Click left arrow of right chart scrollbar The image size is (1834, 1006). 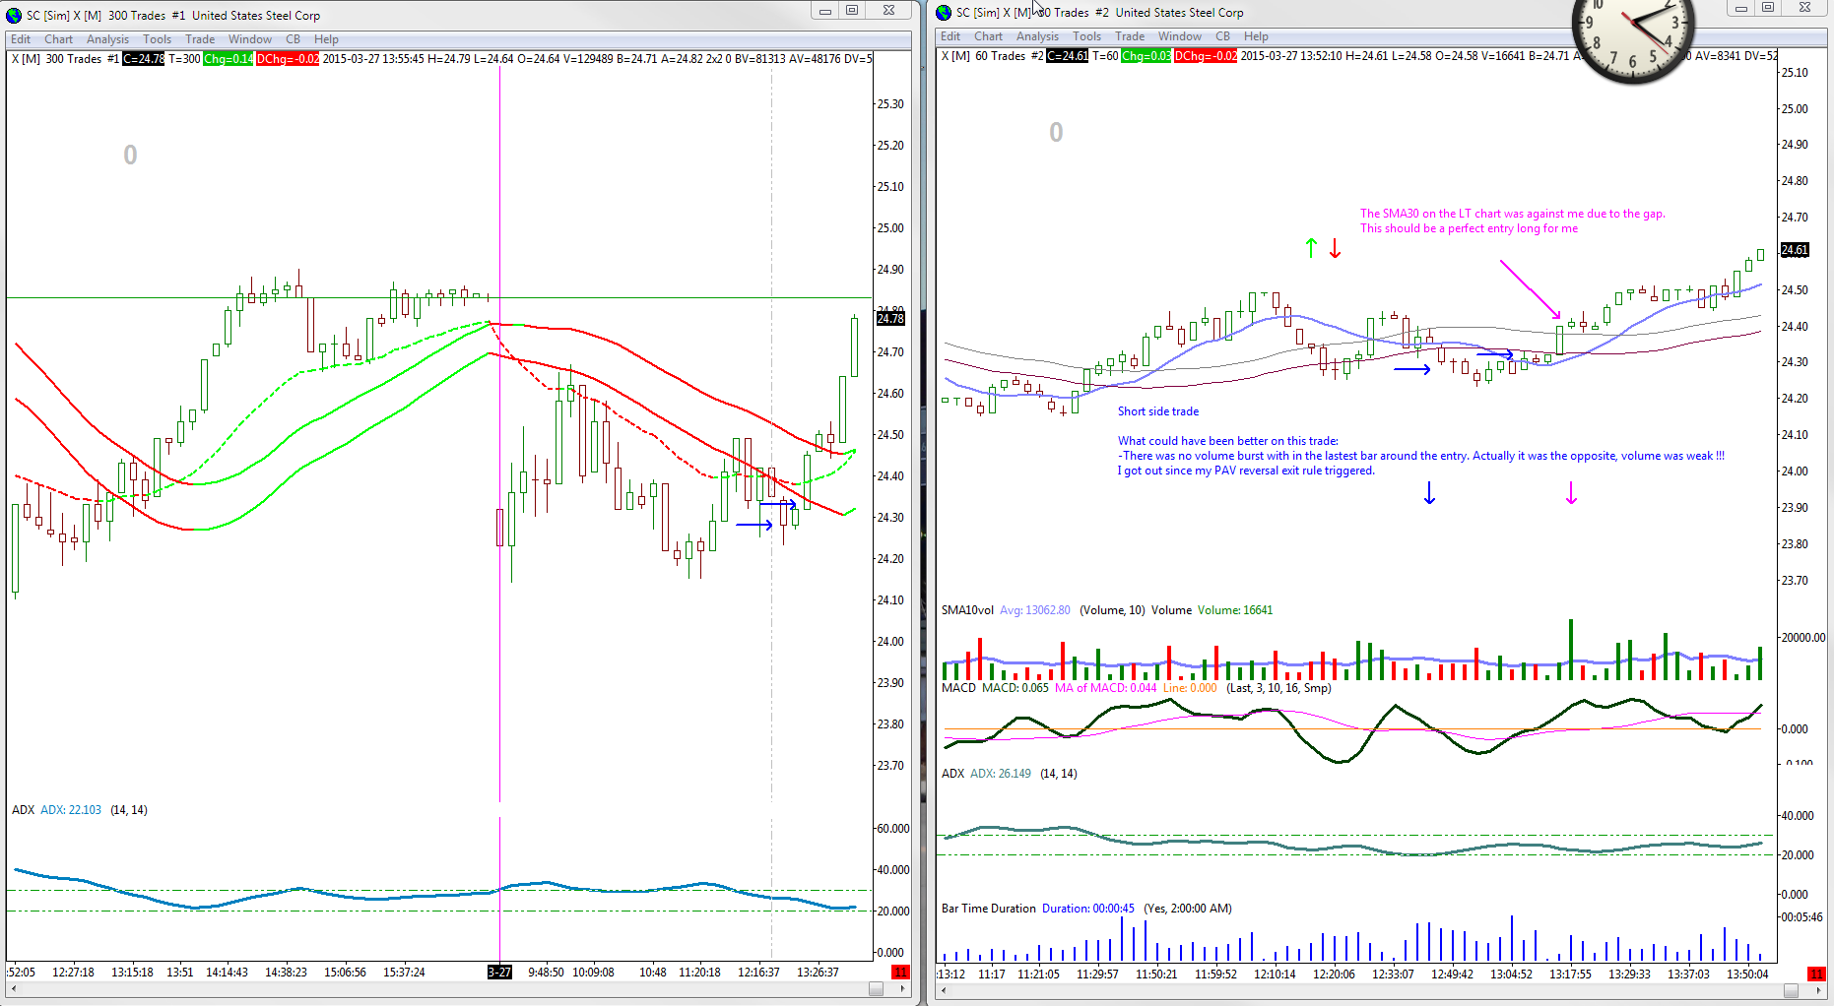943,990
